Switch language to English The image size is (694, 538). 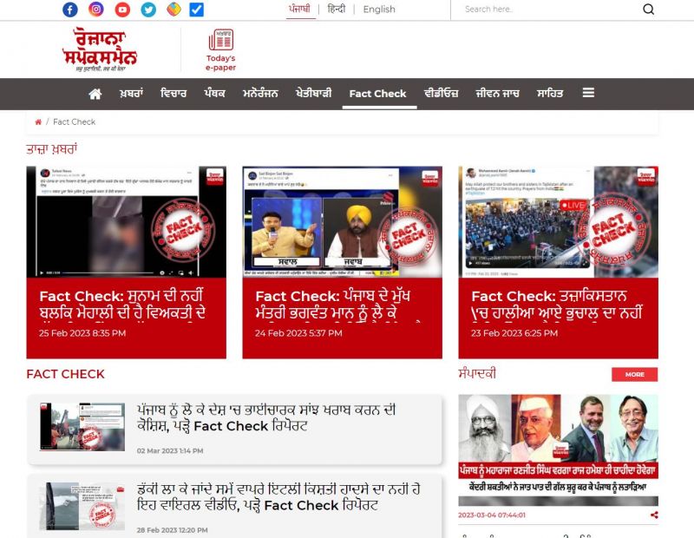point(379,10)
